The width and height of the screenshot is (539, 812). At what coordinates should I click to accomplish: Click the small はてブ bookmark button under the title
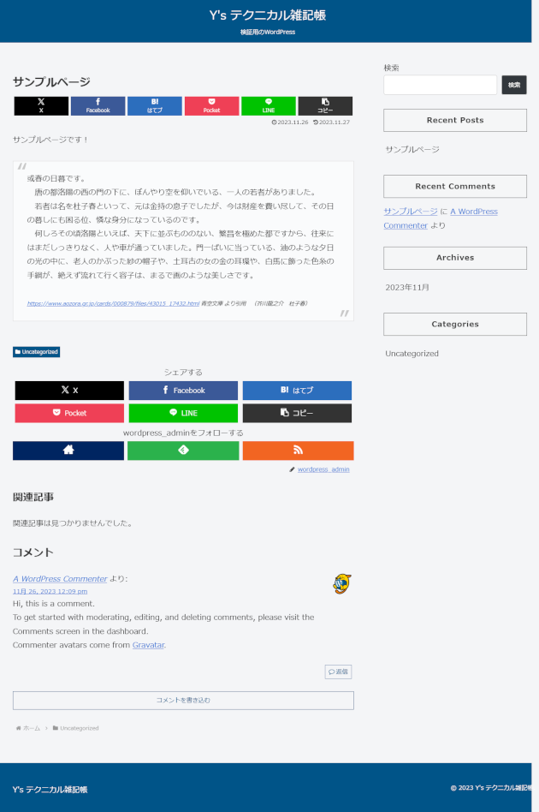tap(154, 106)
